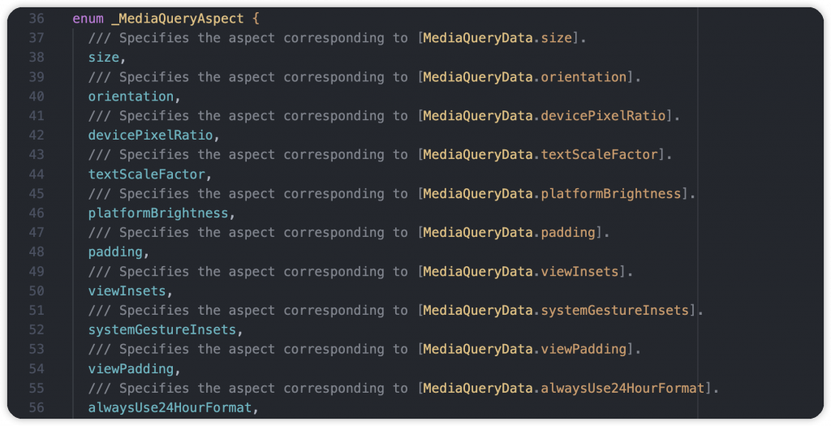The height and width of the screenshot is (426, 831).
Task: Open the MediaQueryData.alwaysUse24HourFormat doc link
Action: pos(564,388)
